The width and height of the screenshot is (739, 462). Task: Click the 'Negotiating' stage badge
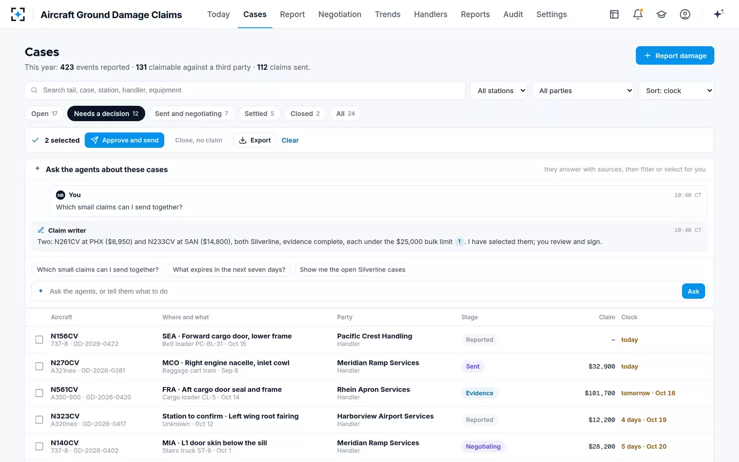pos(483,447)
